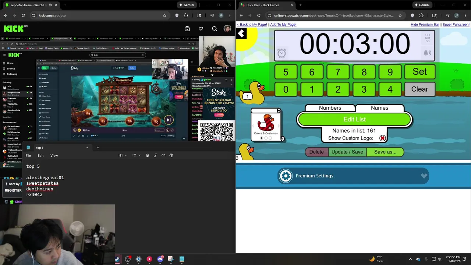Open the Notepad View menu
The width and height of the screenshot is (471, 265).
(54, 156)
